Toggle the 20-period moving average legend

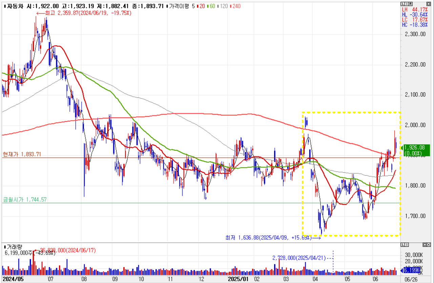tap(202, 6)
